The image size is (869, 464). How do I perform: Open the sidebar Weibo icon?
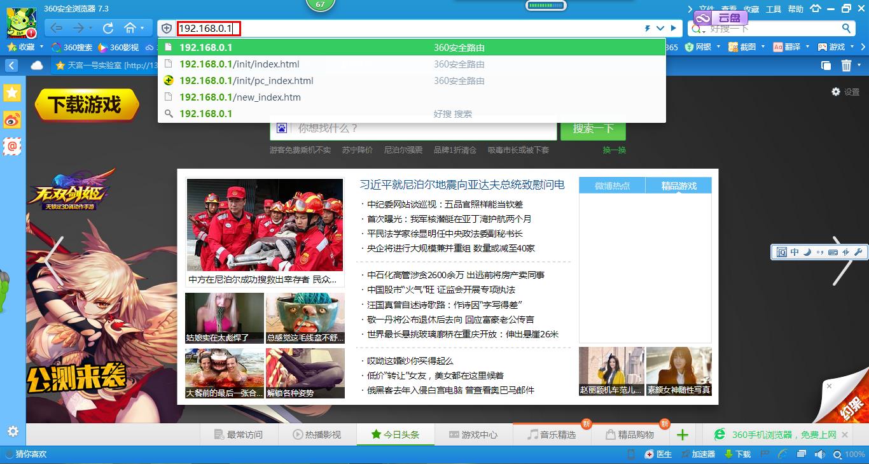(x=12, y=120)
